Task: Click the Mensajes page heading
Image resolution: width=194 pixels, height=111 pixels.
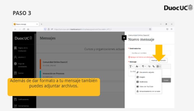Action: tap(48, 38)
